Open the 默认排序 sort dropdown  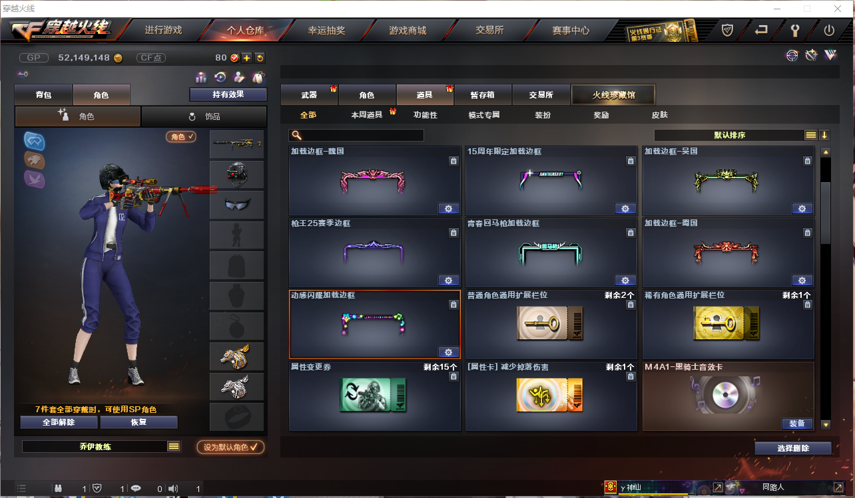click(x=810, y=135)
